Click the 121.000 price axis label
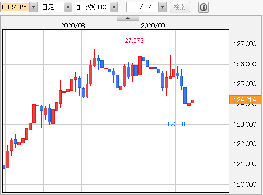263x195 pixels. tap(245, 164)
